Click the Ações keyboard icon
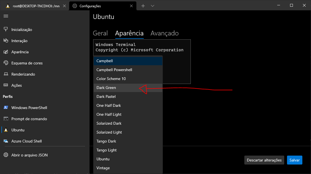 [x=6, y=85]
